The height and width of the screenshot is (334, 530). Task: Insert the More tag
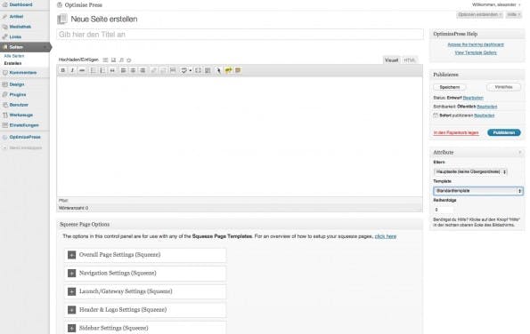click(173, 70)
